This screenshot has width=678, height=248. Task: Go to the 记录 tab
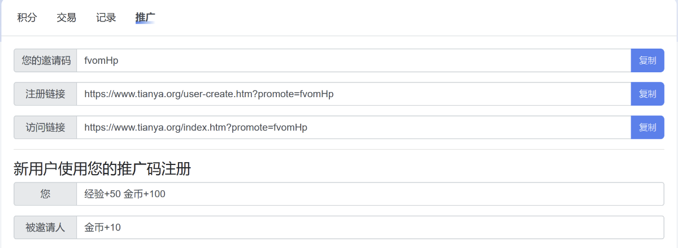(x=106, y=18)
